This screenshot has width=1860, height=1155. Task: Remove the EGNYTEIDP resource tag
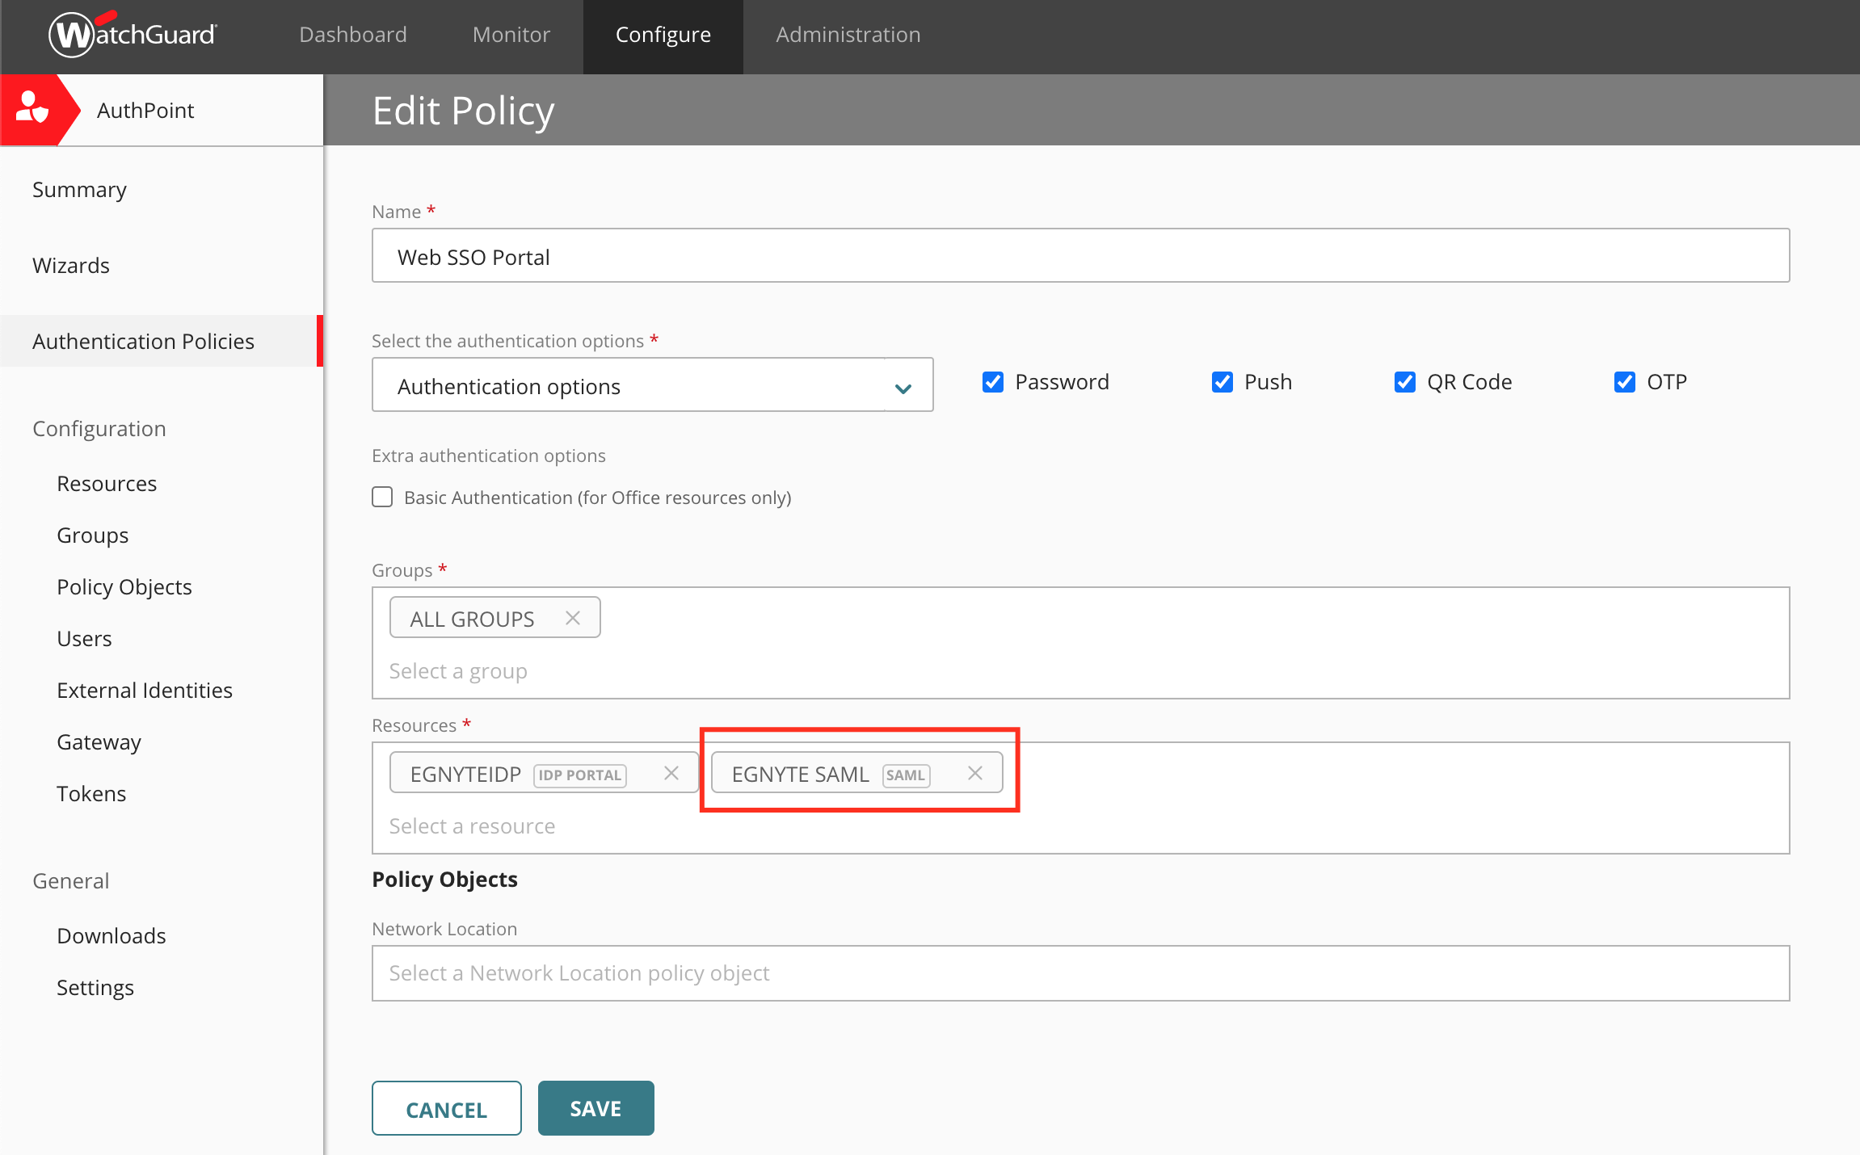(671, 773)
